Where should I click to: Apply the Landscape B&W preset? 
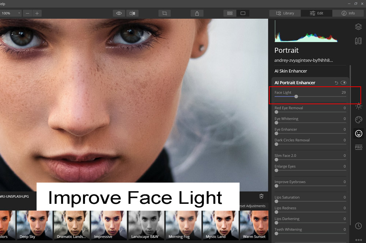(x=146, y=225)
